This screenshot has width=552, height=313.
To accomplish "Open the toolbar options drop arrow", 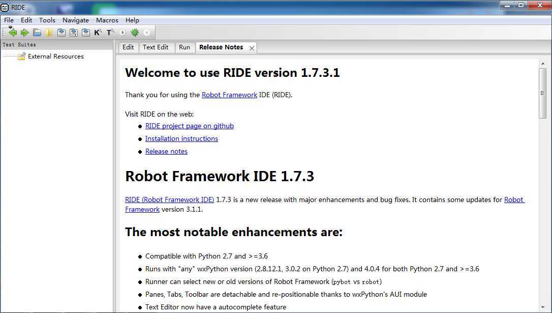I will point(10,27).
